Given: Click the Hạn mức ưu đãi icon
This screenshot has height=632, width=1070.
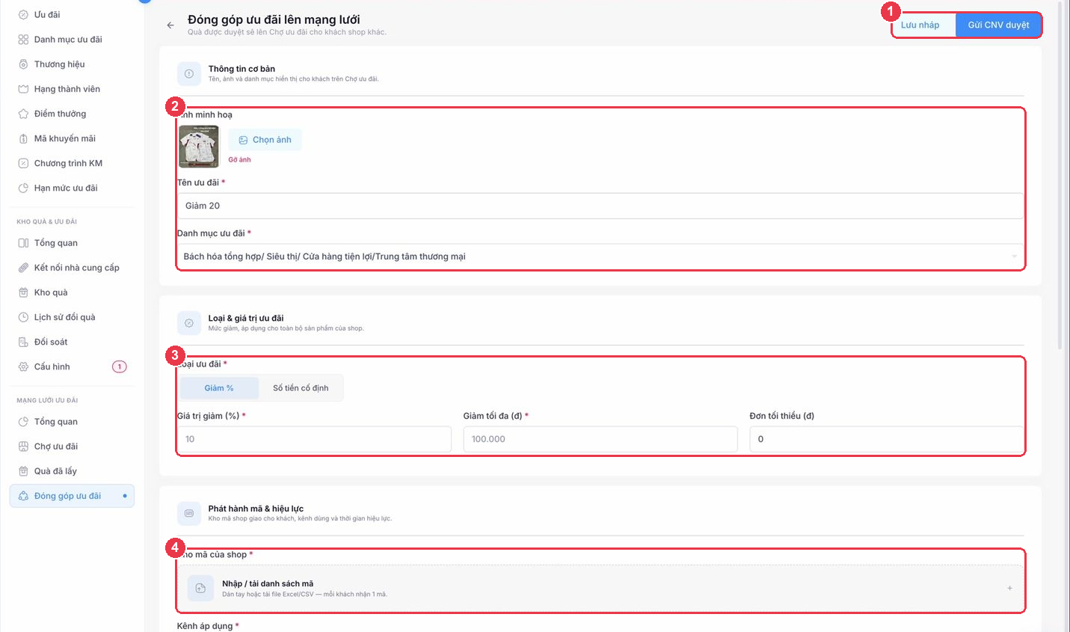Looking at the screenshot, I should (x=23, y=188).
